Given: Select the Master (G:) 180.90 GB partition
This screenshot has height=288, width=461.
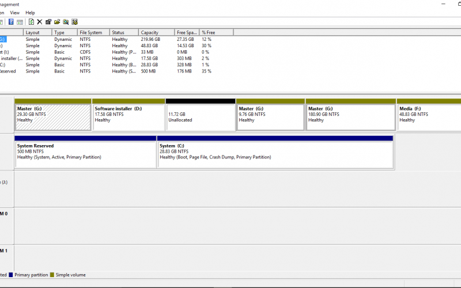Looking at the screenshot, I should [x=351, y=117].
